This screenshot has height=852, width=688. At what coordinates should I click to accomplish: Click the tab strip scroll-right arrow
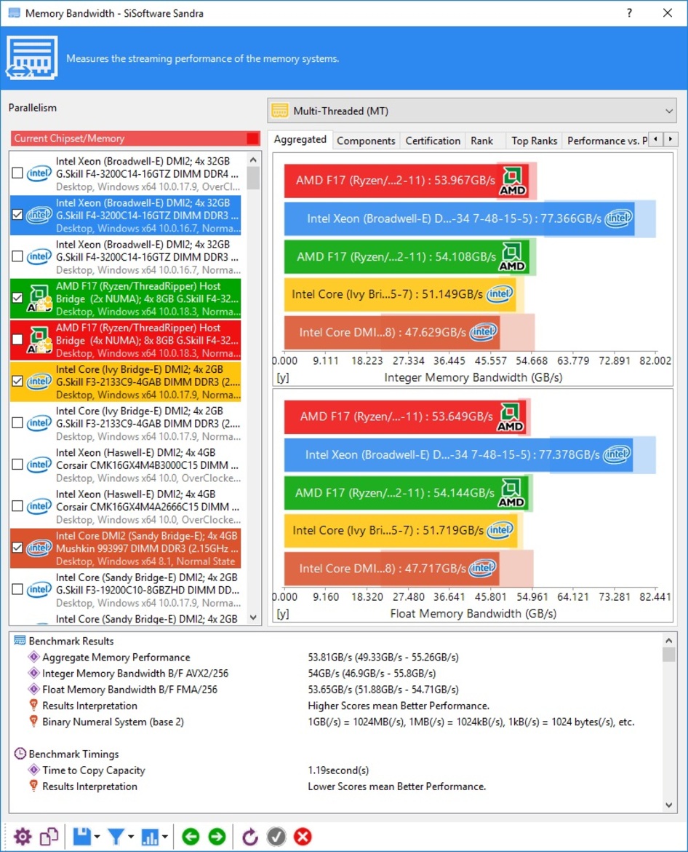[x=671, y=139]
